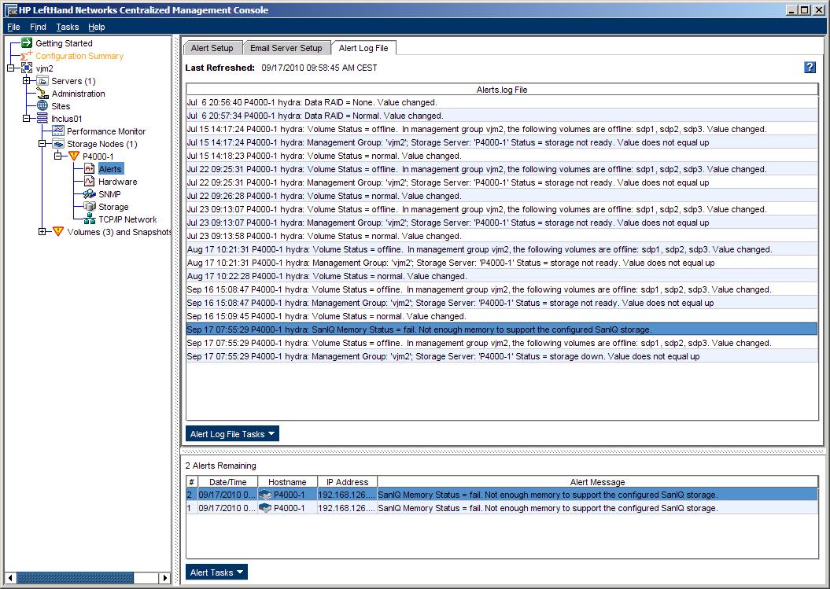
Task: Collapse the P4000-1 storage node
Action: [x=58, y=156]
